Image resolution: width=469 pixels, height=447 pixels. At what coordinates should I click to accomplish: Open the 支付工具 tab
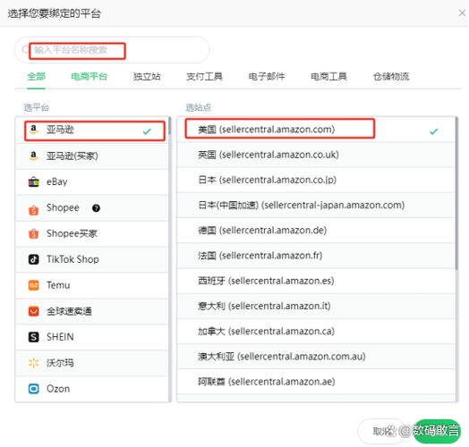tap(204, 77)
